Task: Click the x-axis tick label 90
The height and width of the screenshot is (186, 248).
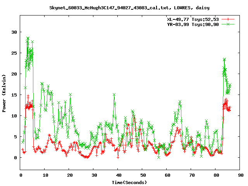Action: pyautogui.click(x=241, y=175)
